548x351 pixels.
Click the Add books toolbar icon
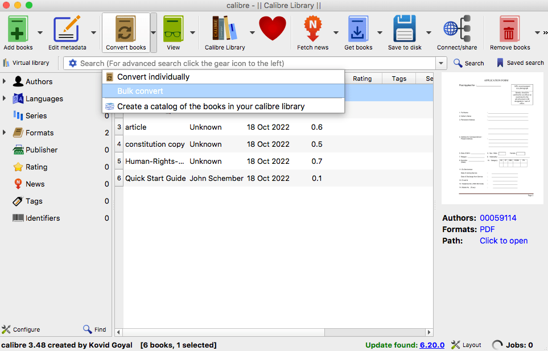point(18,29)
